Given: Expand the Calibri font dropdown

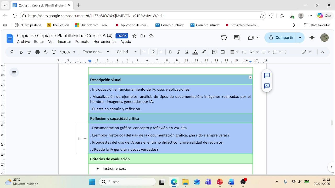Looking at the screenshot, I should [x=127, y=52].
